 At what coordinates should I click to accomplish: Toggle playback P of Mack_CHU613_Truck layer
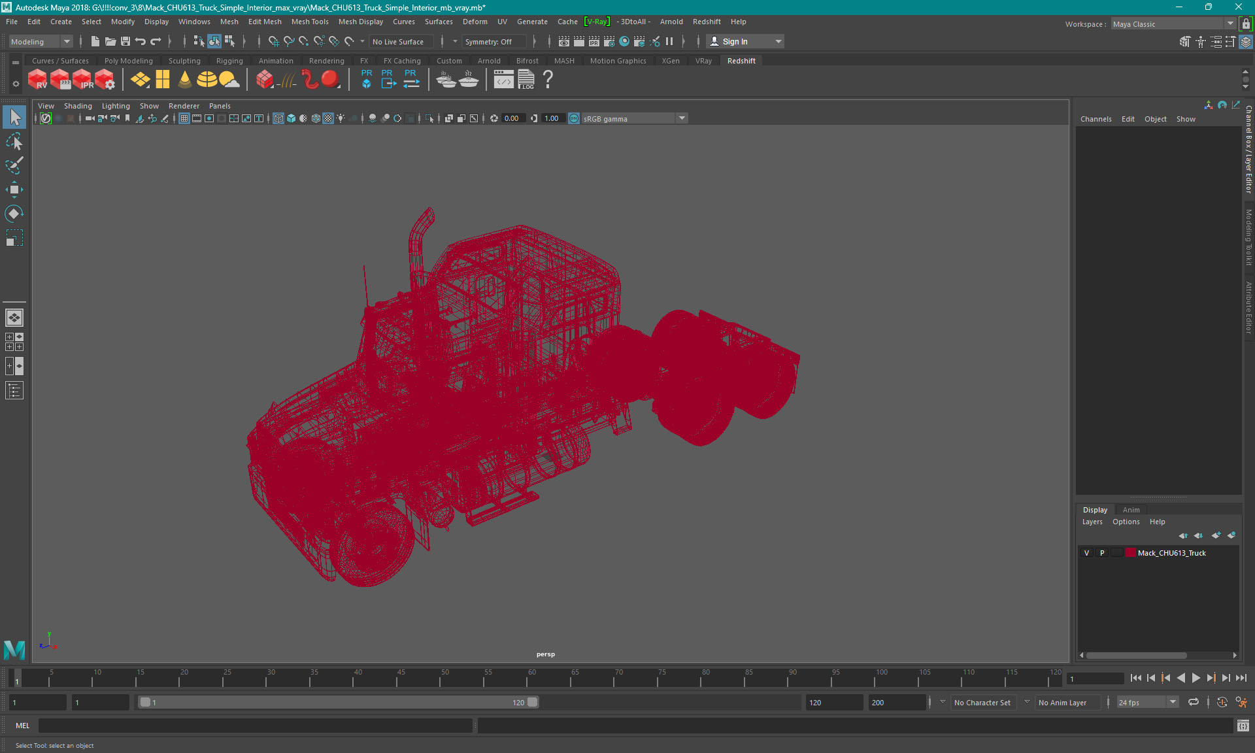click(x=1102, y=553)
